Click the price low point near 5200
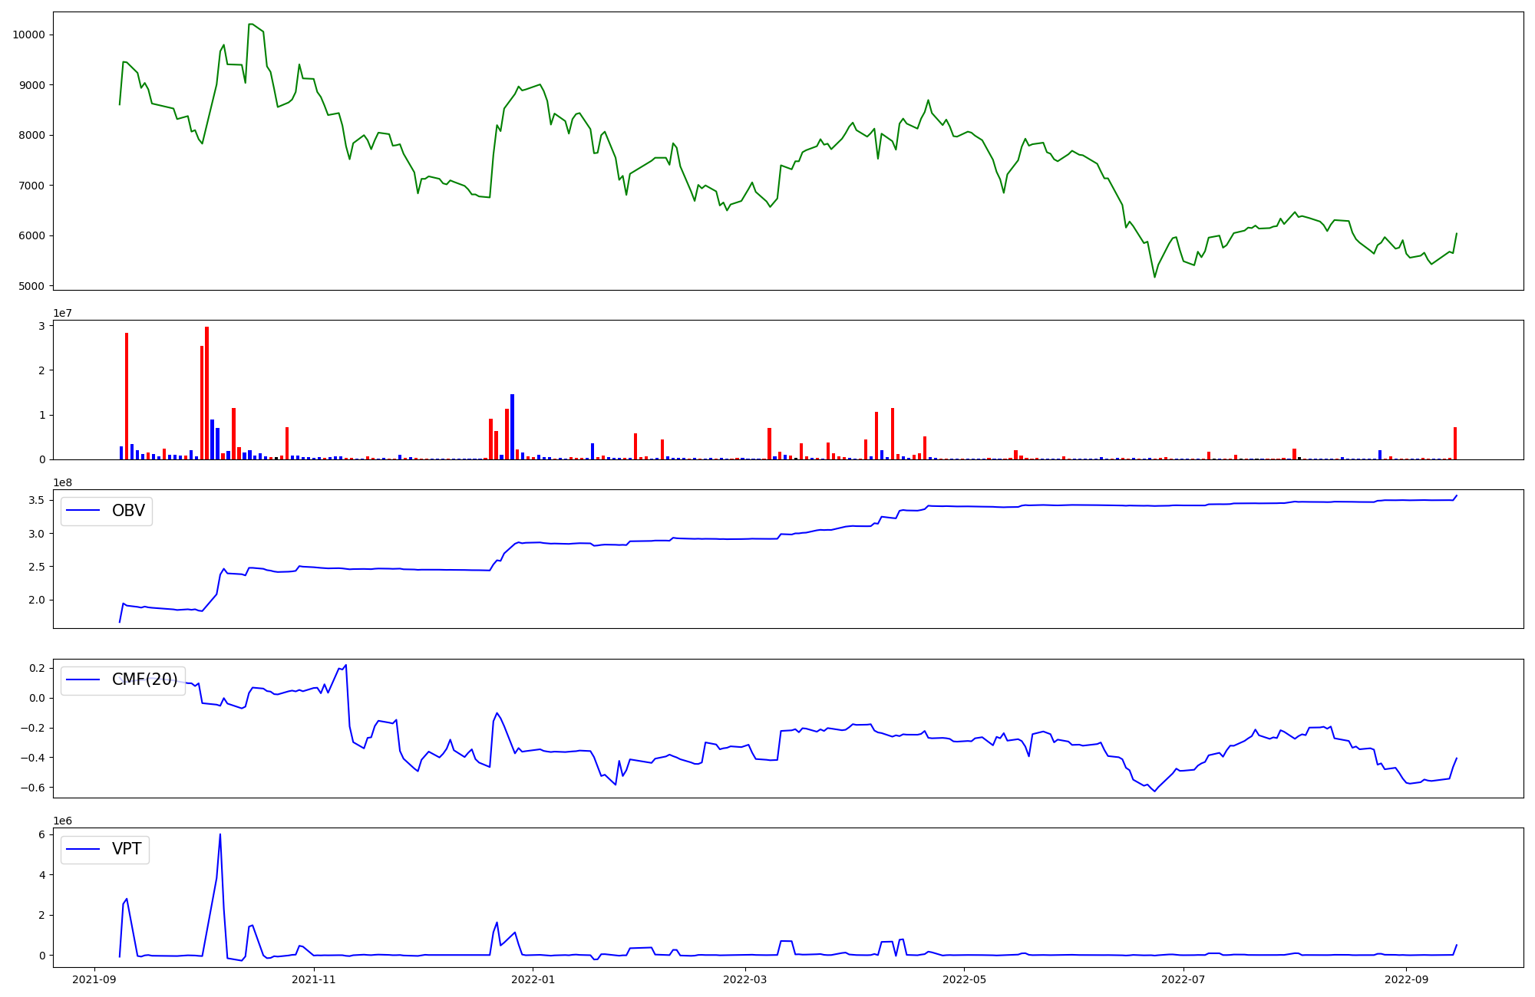1535x997 pixels. point(1154,276)
